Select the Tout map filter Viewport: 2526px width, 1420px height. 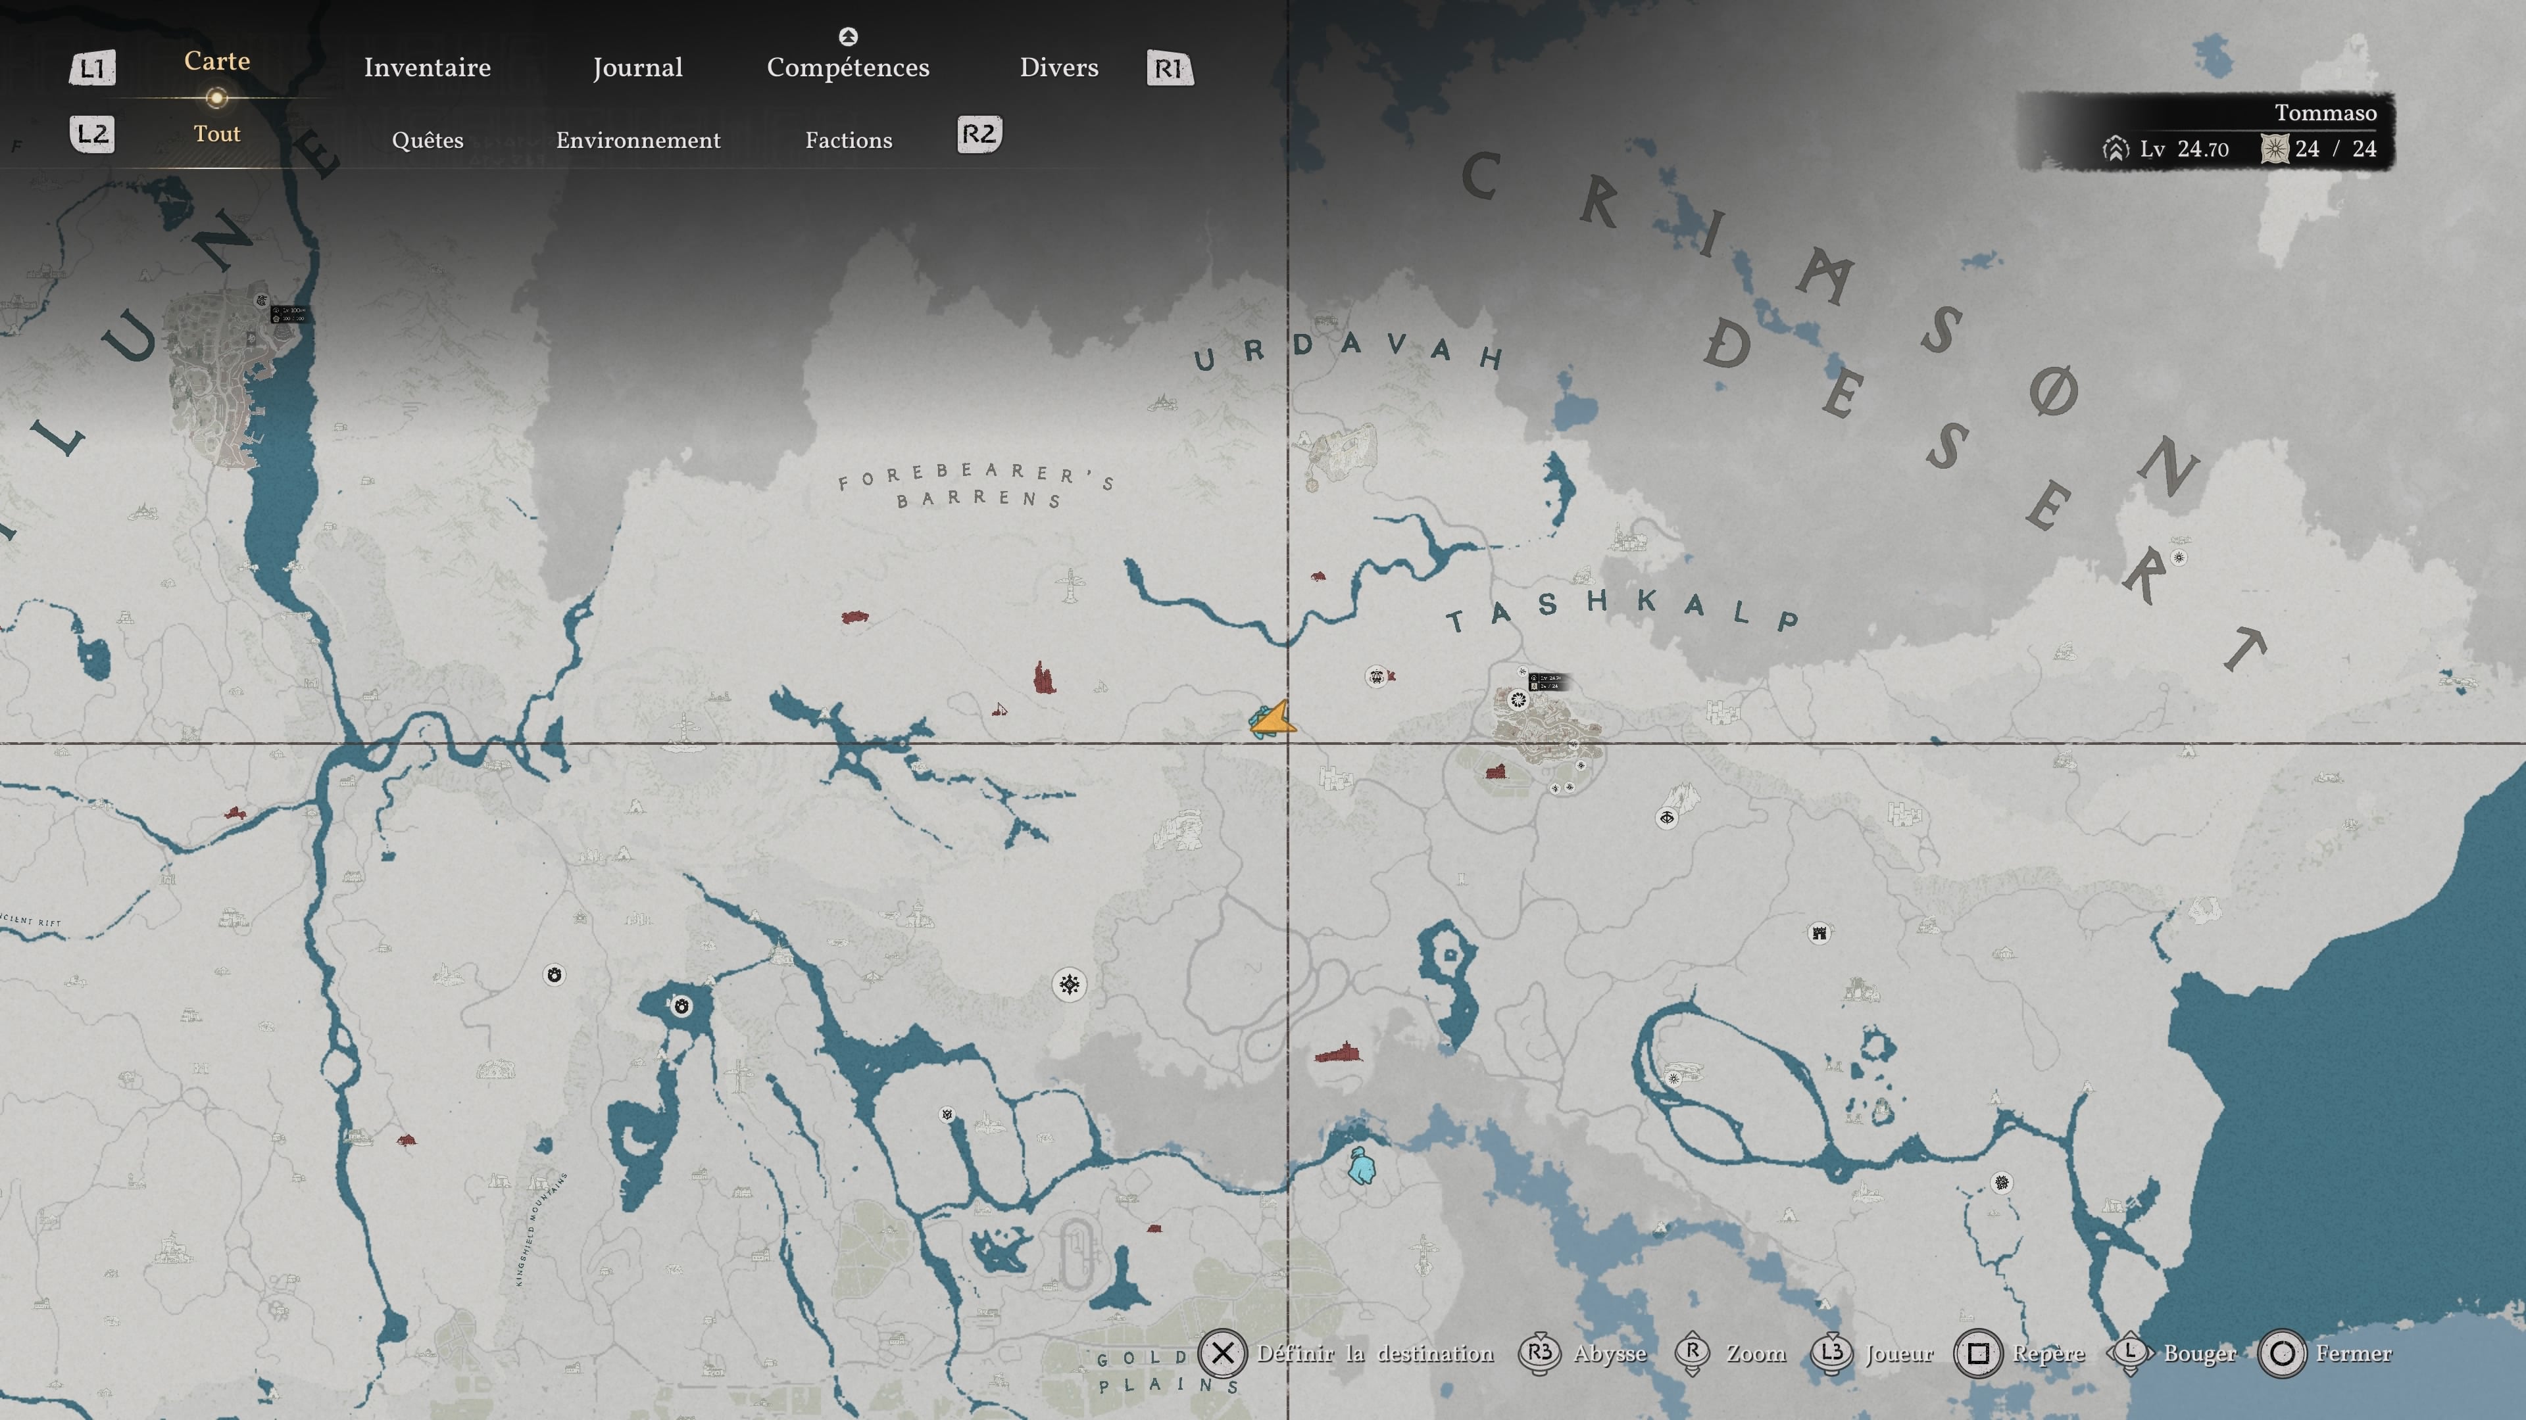pos(216,134)
